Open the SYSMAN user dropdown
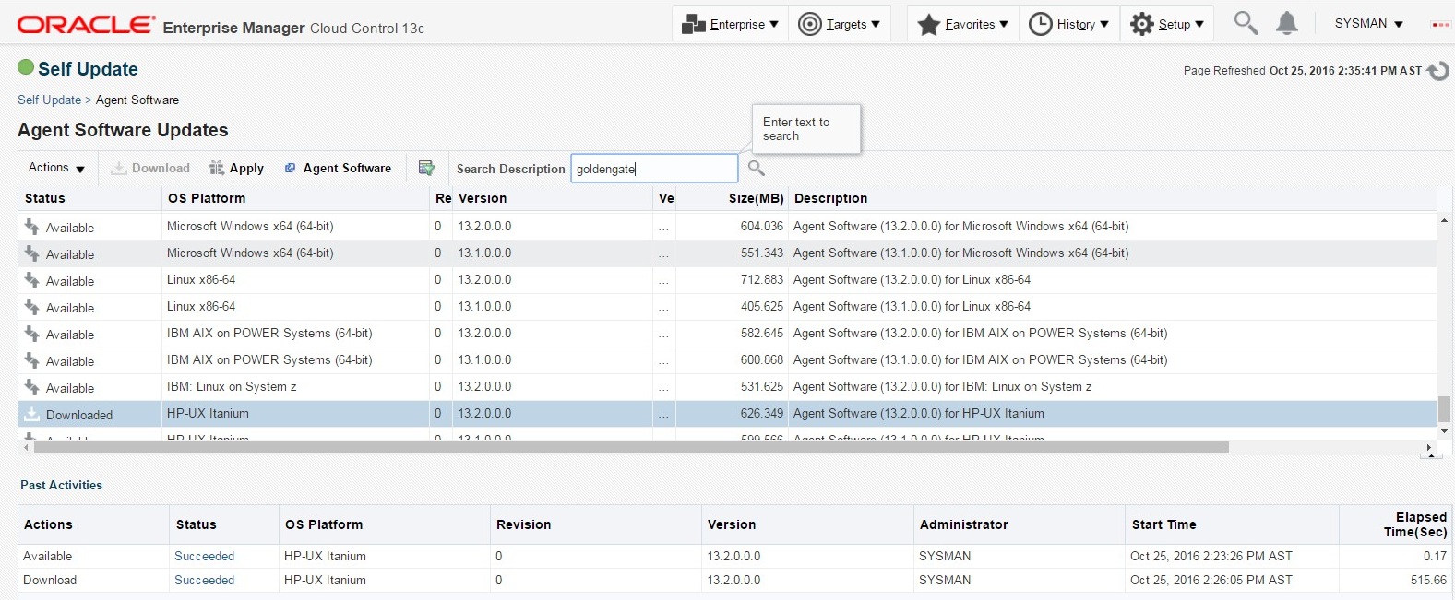This screenshot has width=1455, height=600. pos(1368,24)
